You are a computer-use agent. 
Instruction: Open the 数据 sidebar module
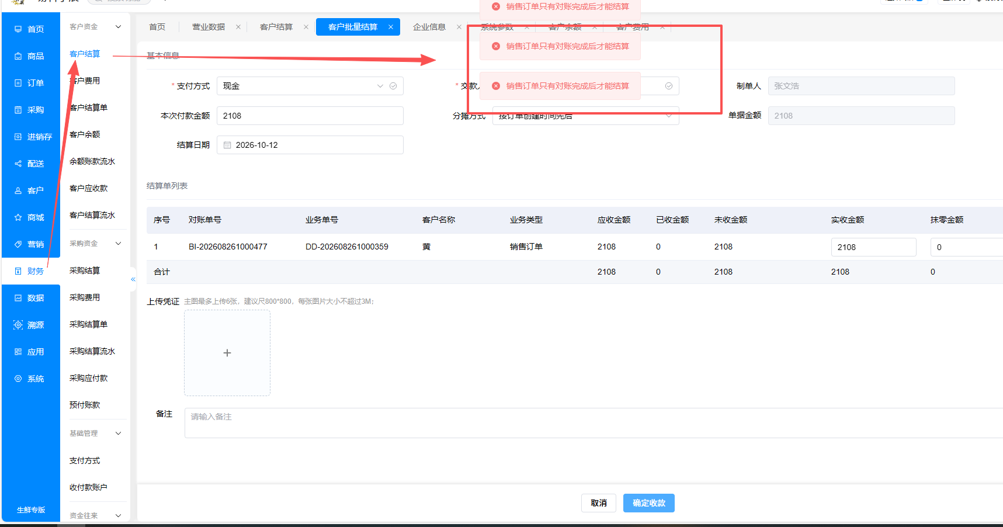point(30,298)
